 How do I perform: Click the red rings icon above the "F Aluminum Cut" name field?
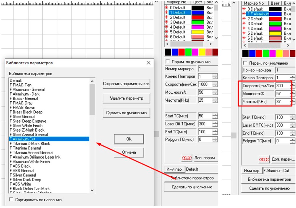click(x=264, y=160)
